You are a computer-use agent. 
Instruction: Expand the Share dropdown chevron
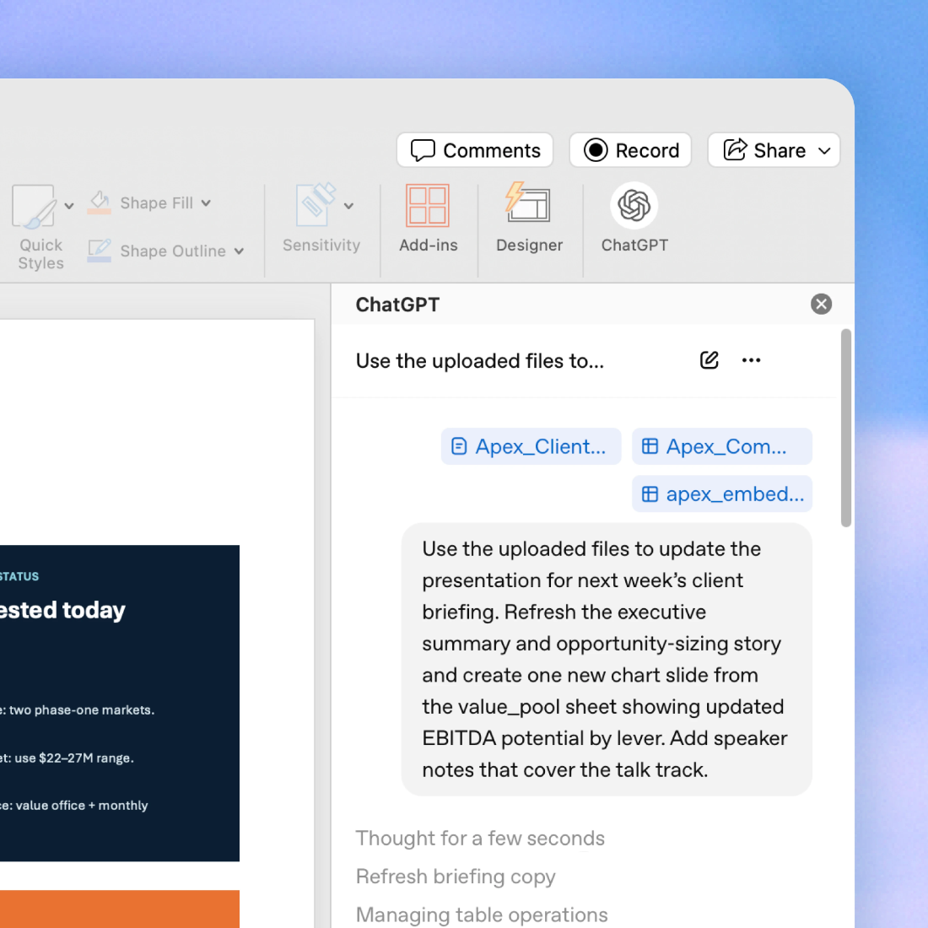(x=824, y=151)
